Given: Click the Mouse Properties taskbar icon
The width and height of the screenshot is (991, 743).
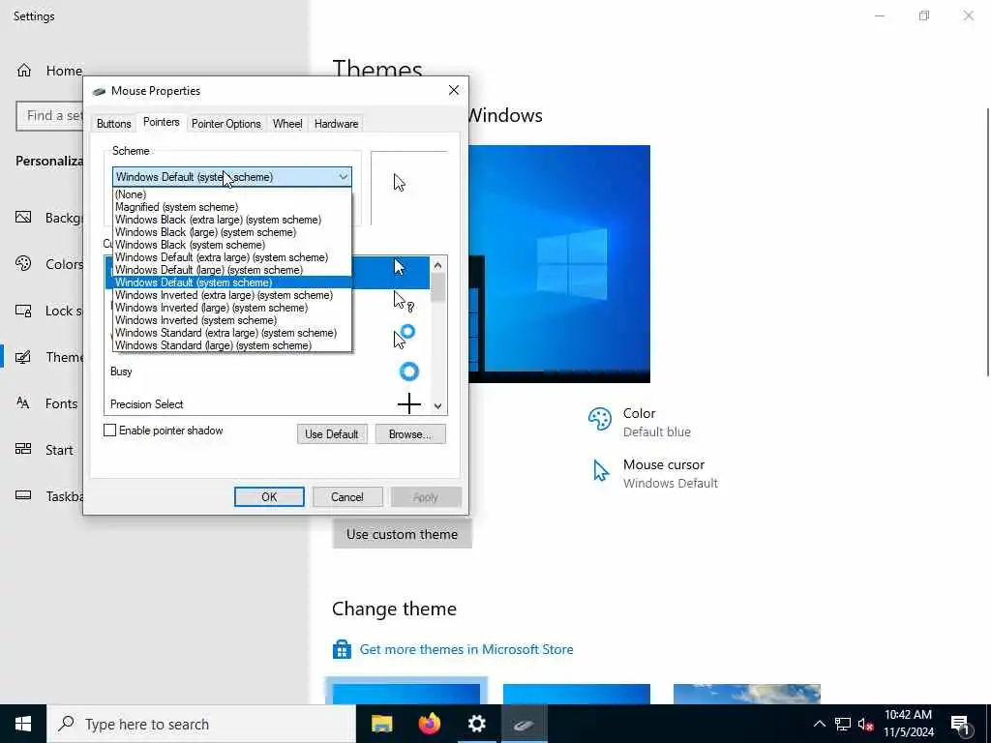Looking at the screenshot, I should click(x=524, y=724).
